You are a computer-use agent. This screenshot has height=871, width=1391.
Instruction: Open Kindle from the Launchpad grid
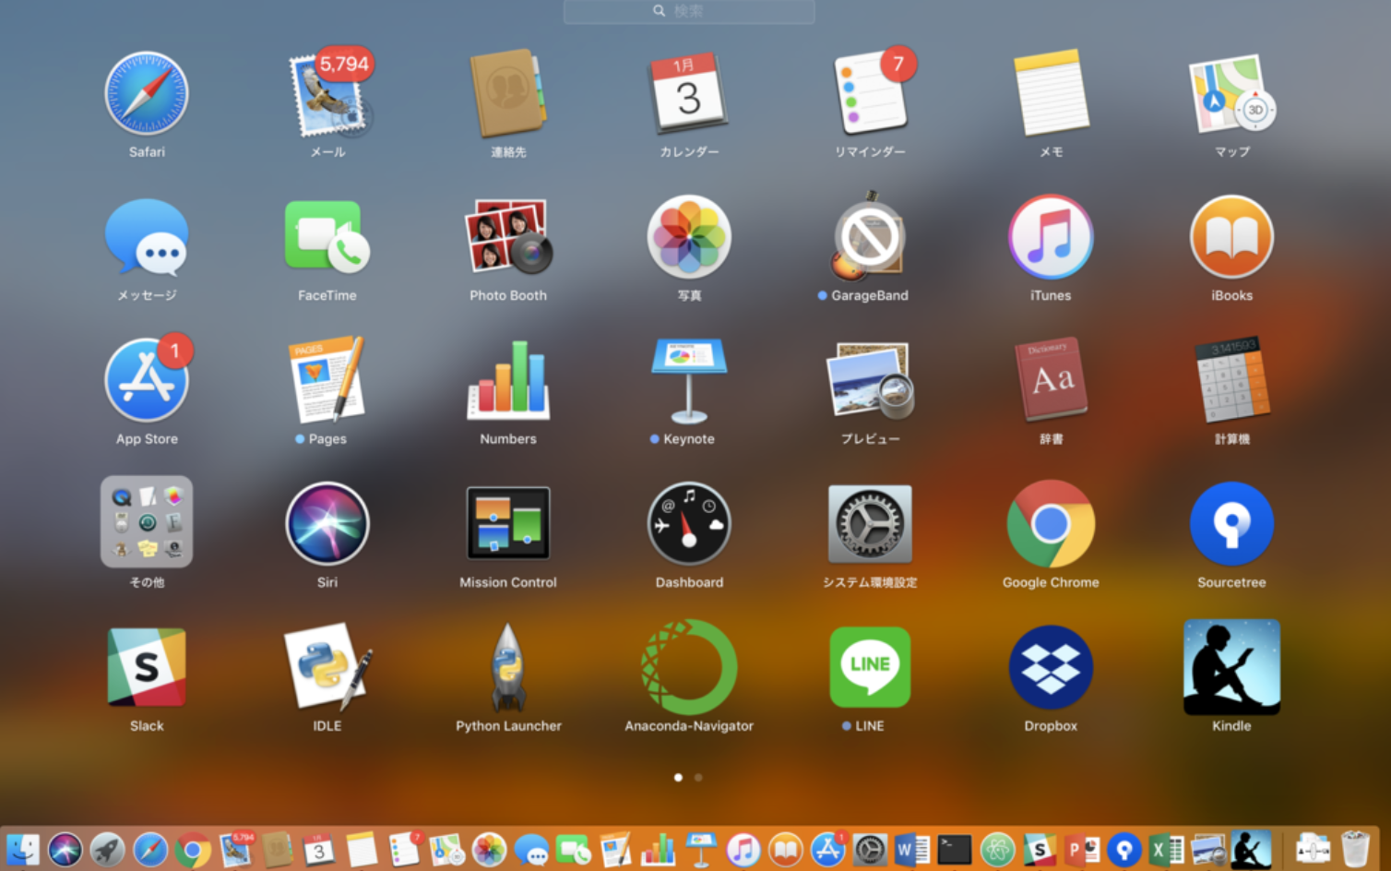[1231, 667]
